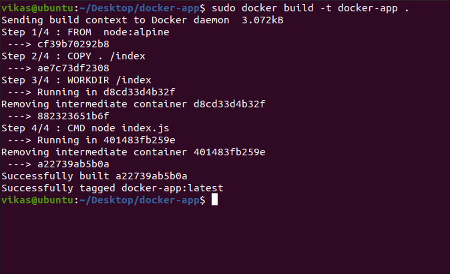
Task: Click the 'Step 2/4 : COPY . /index' line
Action: (73, 56)
